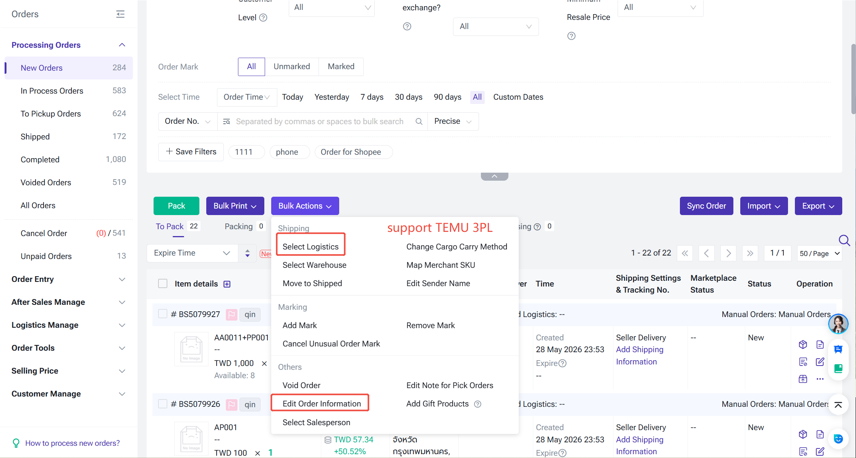The height and width of the screenshot is (458, 856).
Task: Open the customer service avatar widget
Action: pos(838,324)
